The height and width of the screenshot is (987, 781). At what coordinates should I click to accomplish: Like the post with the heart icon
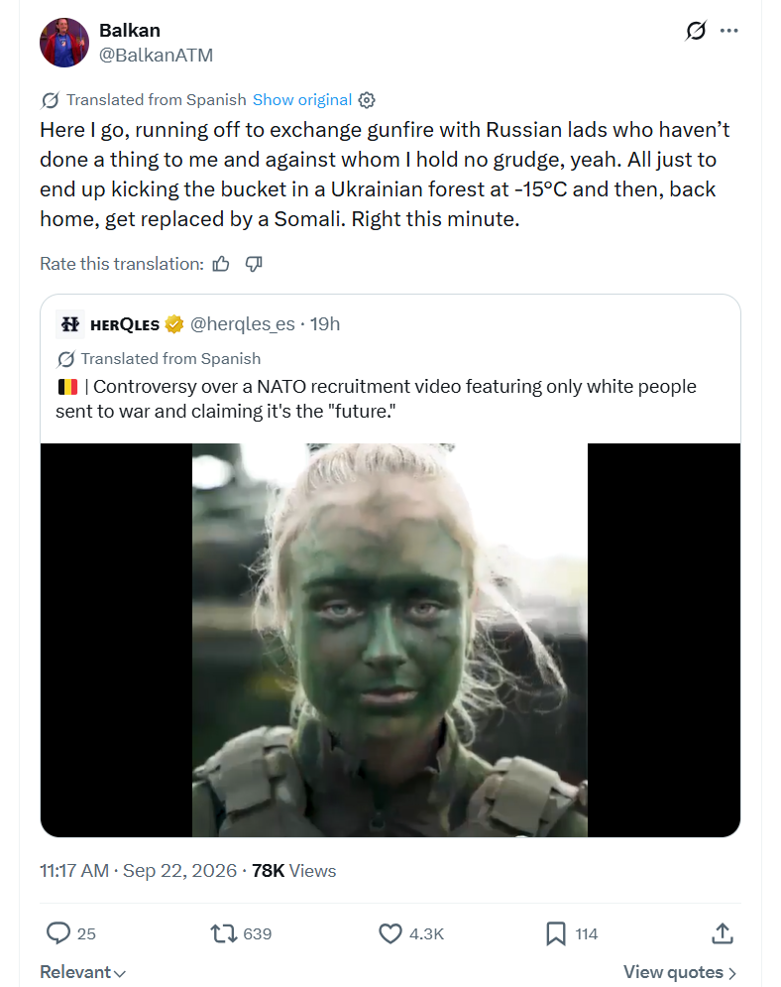coord(390,932)
